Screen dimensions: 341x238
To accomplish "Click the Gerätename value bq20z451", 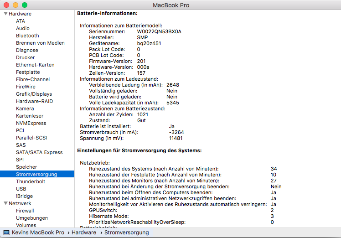I will pos(149,43).
